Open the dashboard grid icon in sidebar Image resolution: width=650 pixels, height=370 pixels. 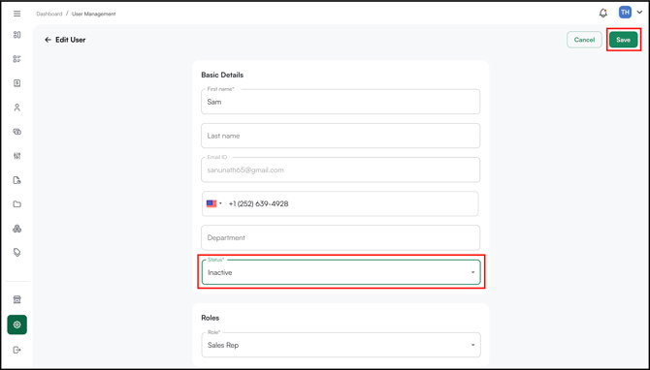(x=17, y=35)
